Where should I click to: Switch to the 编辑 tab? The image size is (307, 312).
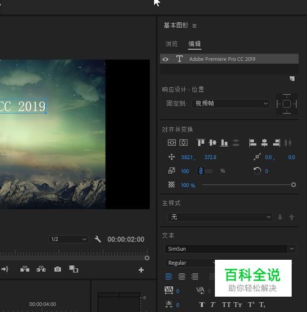(195, 44)
